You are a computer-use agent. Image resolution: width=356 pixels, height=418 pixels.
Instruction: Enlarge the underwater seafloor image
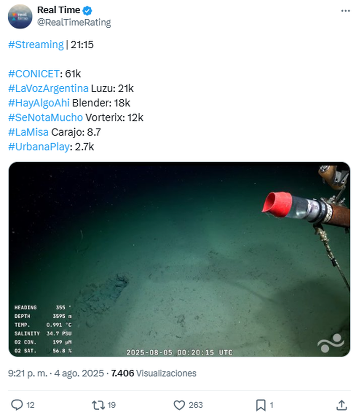click(x=179, y=259)
